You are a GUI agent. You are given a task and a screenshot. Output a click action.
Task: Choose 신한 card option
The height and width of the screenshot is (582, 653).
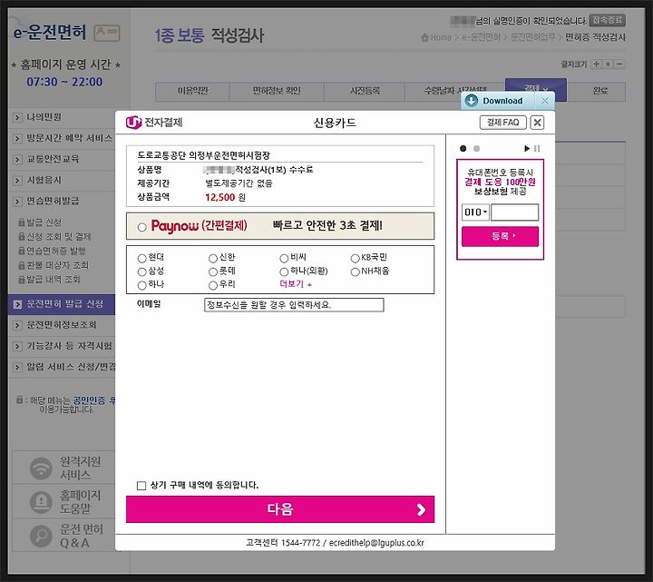pyautogui.click(x=213, y=259)
